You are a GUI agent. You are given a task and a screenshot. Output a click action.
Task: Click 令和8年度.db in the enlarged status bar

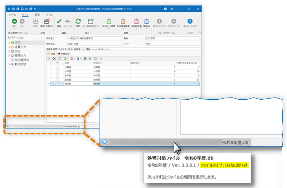235,142
